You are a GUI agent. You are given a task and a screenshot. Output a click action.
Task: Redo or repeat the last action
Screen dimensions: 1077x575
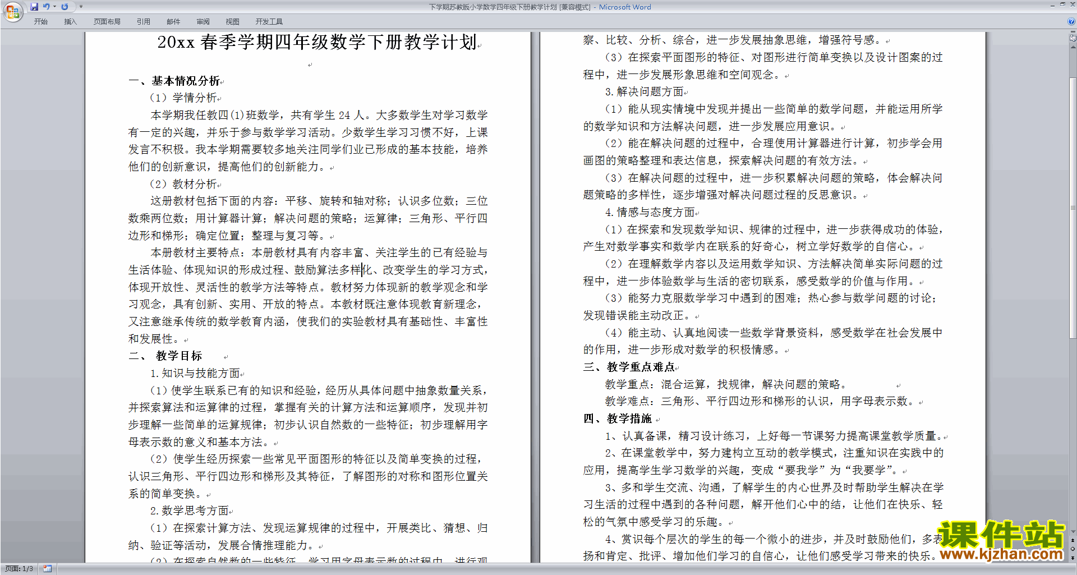pos(65,7)
